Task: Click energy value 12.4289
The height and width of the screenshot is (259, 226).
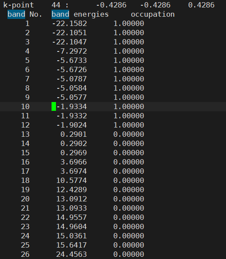Action: coord(71,190)
